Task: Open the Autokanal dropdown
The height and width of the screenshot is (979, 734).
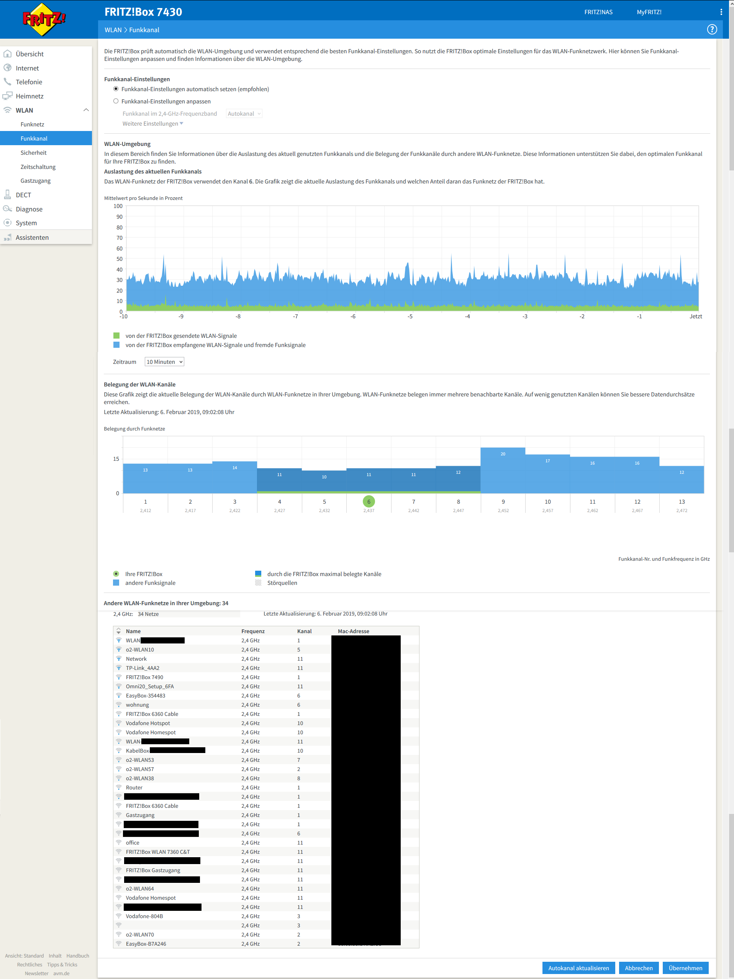Action: [x=244, y=114]
